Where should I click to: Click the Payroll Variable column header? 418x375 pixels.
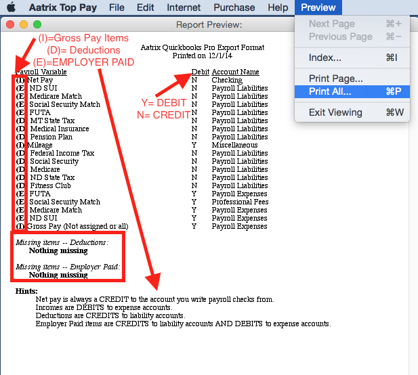coord(41,72)
